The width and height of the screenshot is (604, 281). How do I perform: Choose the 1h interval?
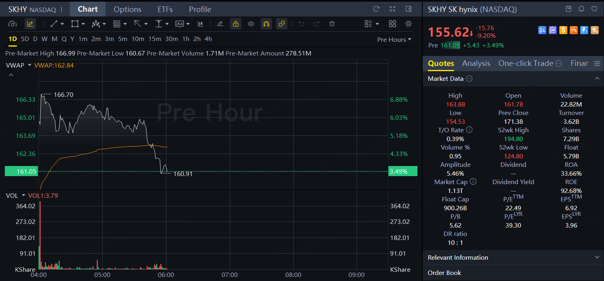(186, 39)
